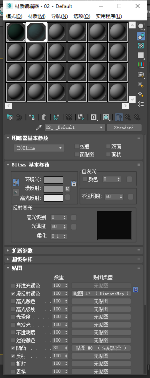Open the Sample Type flyout
Image resolution: width=150 pixels, height=378 pixels.
[141, 26]
